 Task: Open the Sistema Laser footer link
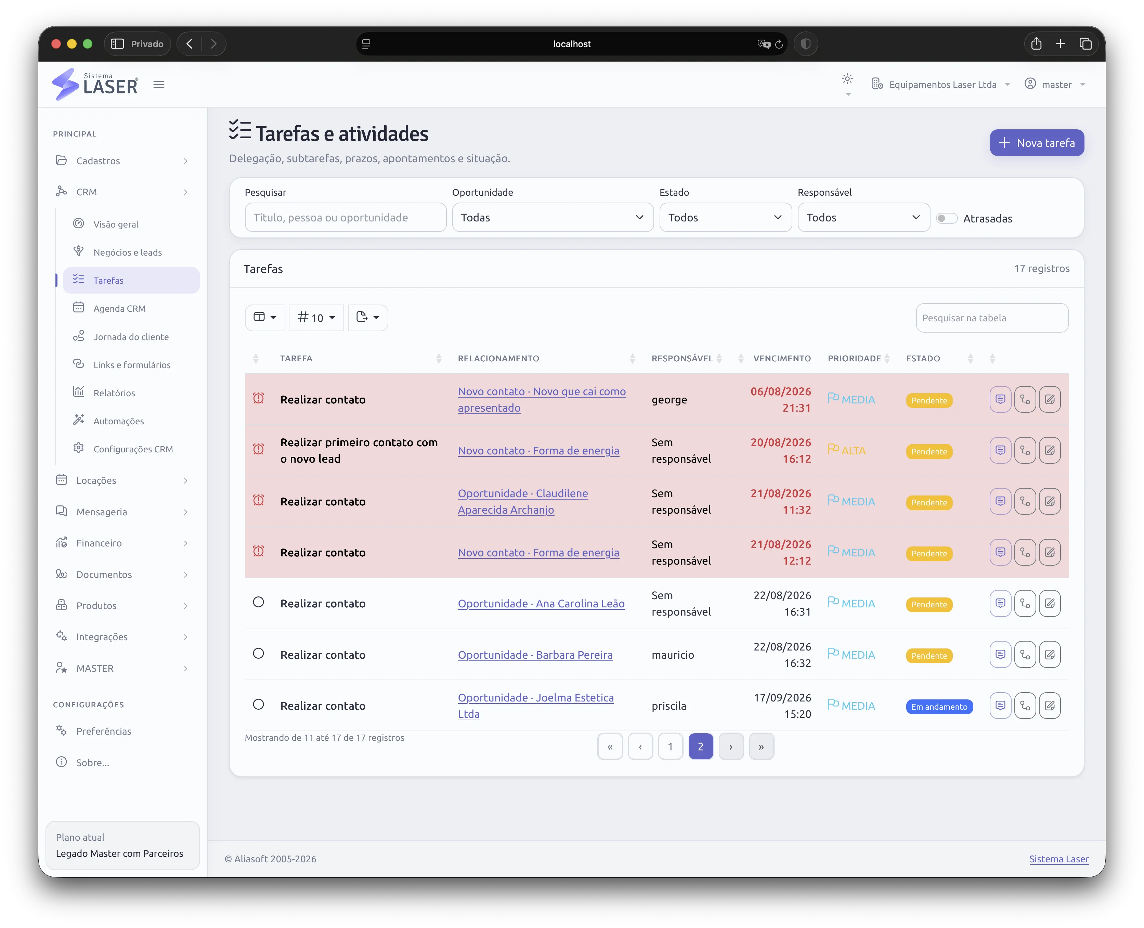pyautogui.click(x=1058, y=859)
